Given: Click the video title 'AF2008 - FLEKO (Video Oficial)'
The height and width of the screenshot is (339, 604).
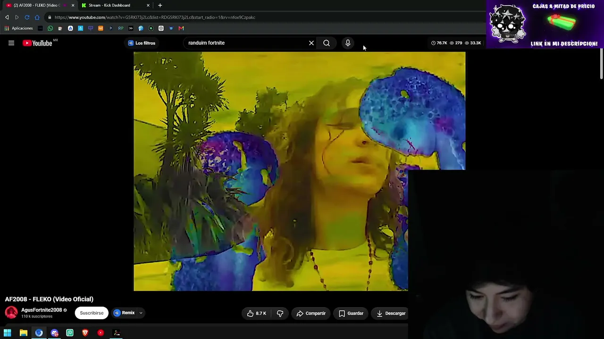Looking at the screenshot, I should click(49, 299).
